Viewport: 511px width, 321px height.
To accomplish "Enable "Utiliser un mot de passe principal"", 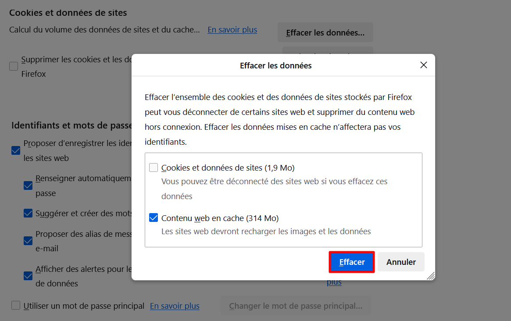I will pos(16,305).
